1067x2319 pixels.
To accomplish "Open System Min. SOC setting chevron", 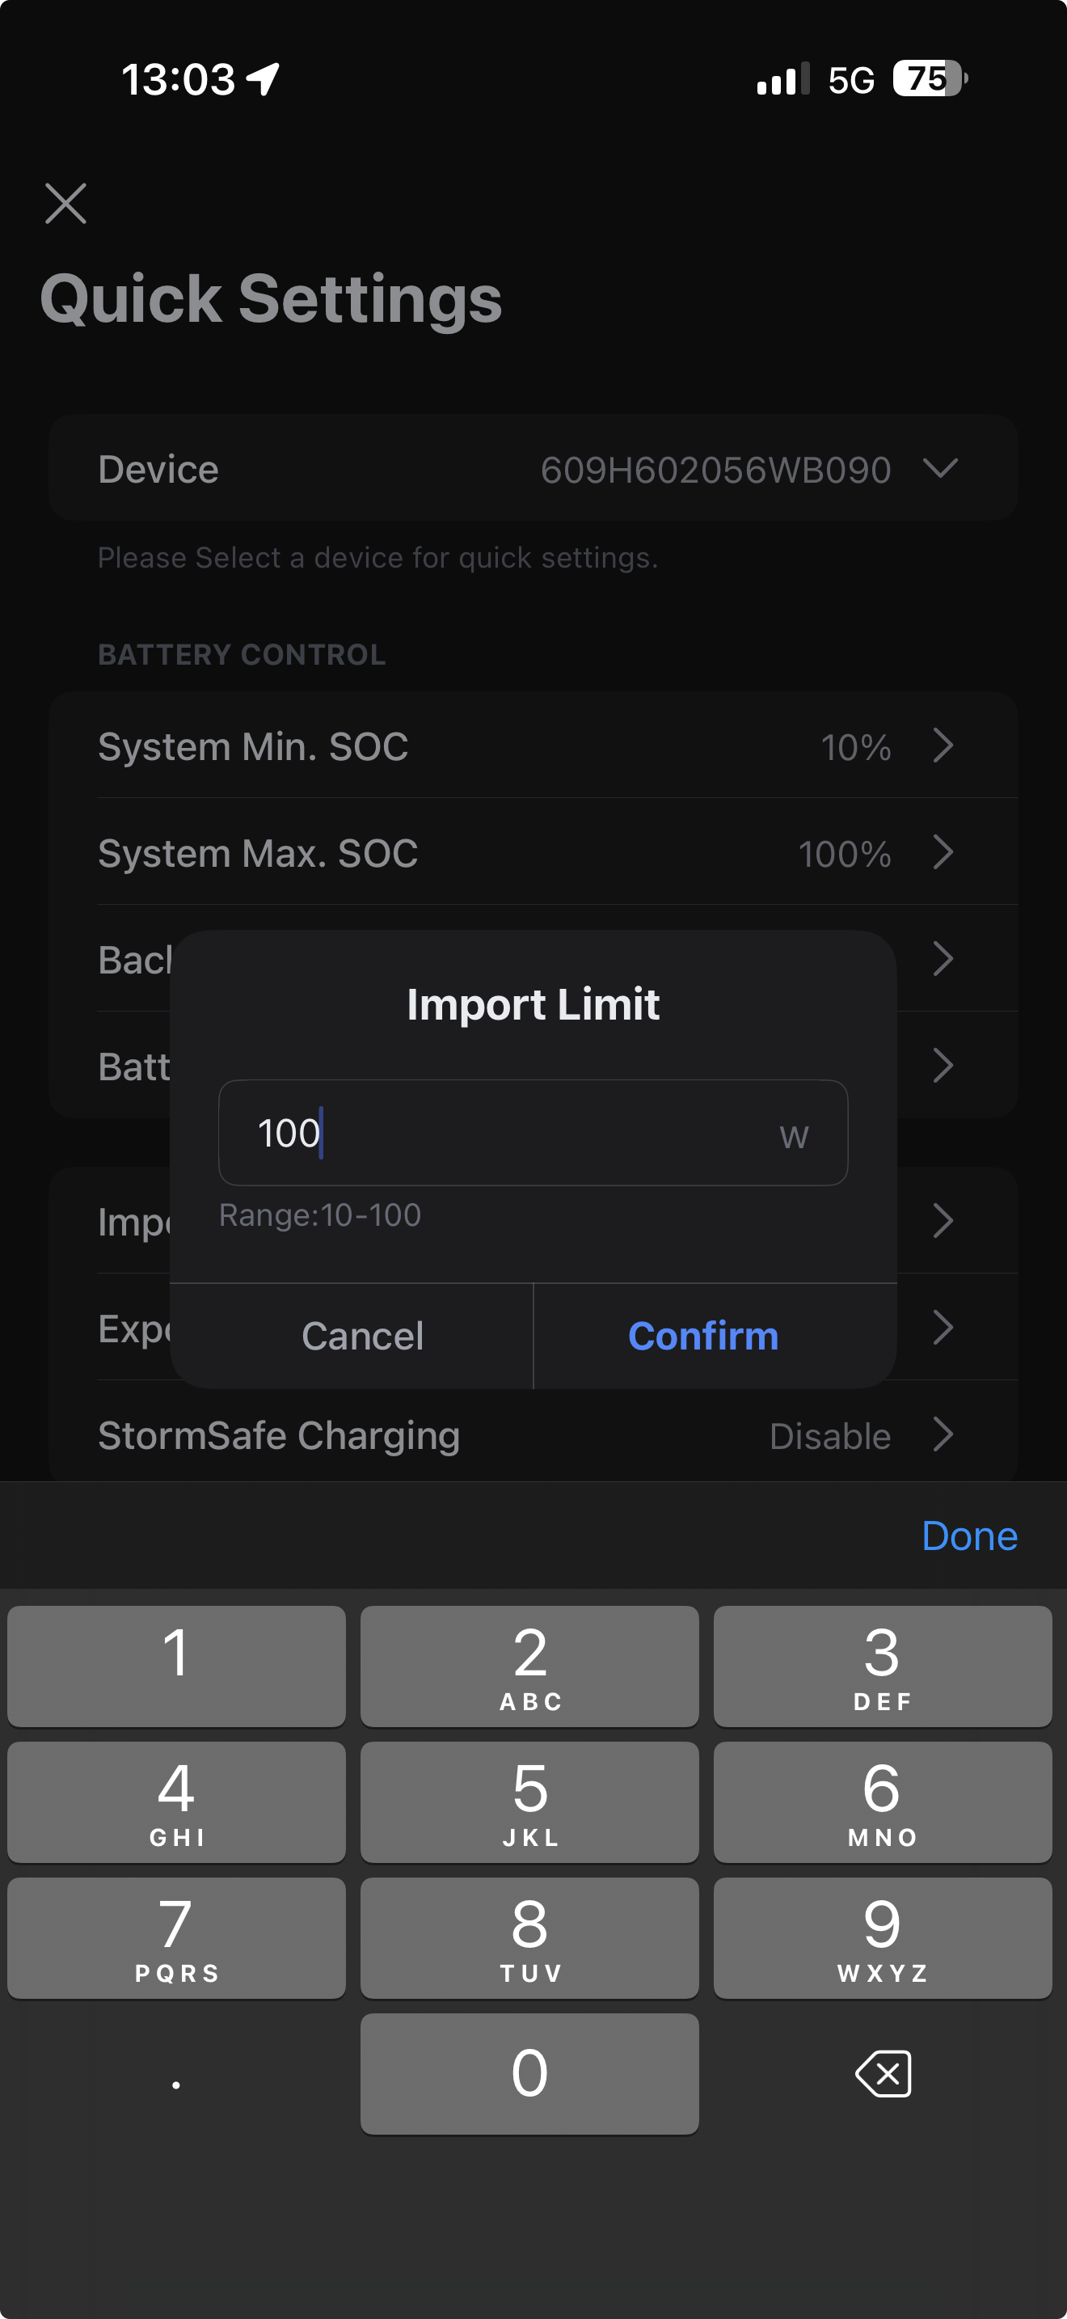I will click(942, 746).
